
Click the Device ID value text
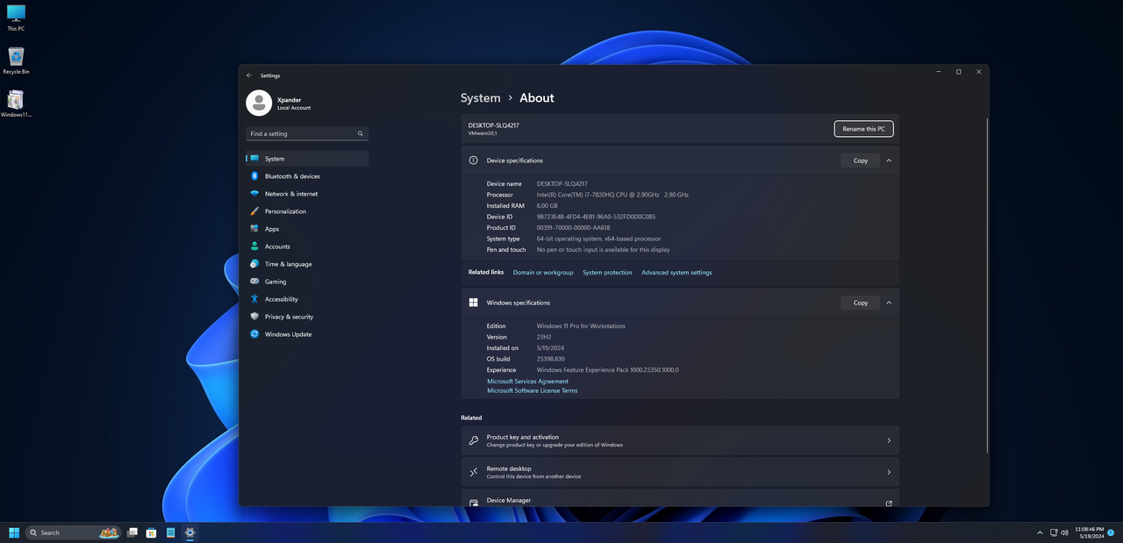[x=596, y=217]
